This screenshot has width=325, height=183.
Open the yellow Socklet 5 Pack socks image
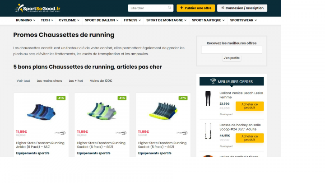point(163,111)
